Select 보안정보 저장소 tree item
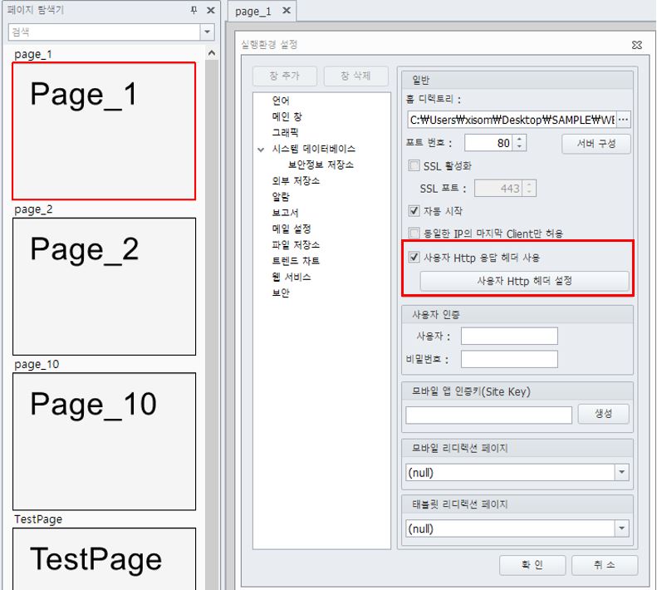The width and height of the screenshot is (657, 590). coord(321,165)
